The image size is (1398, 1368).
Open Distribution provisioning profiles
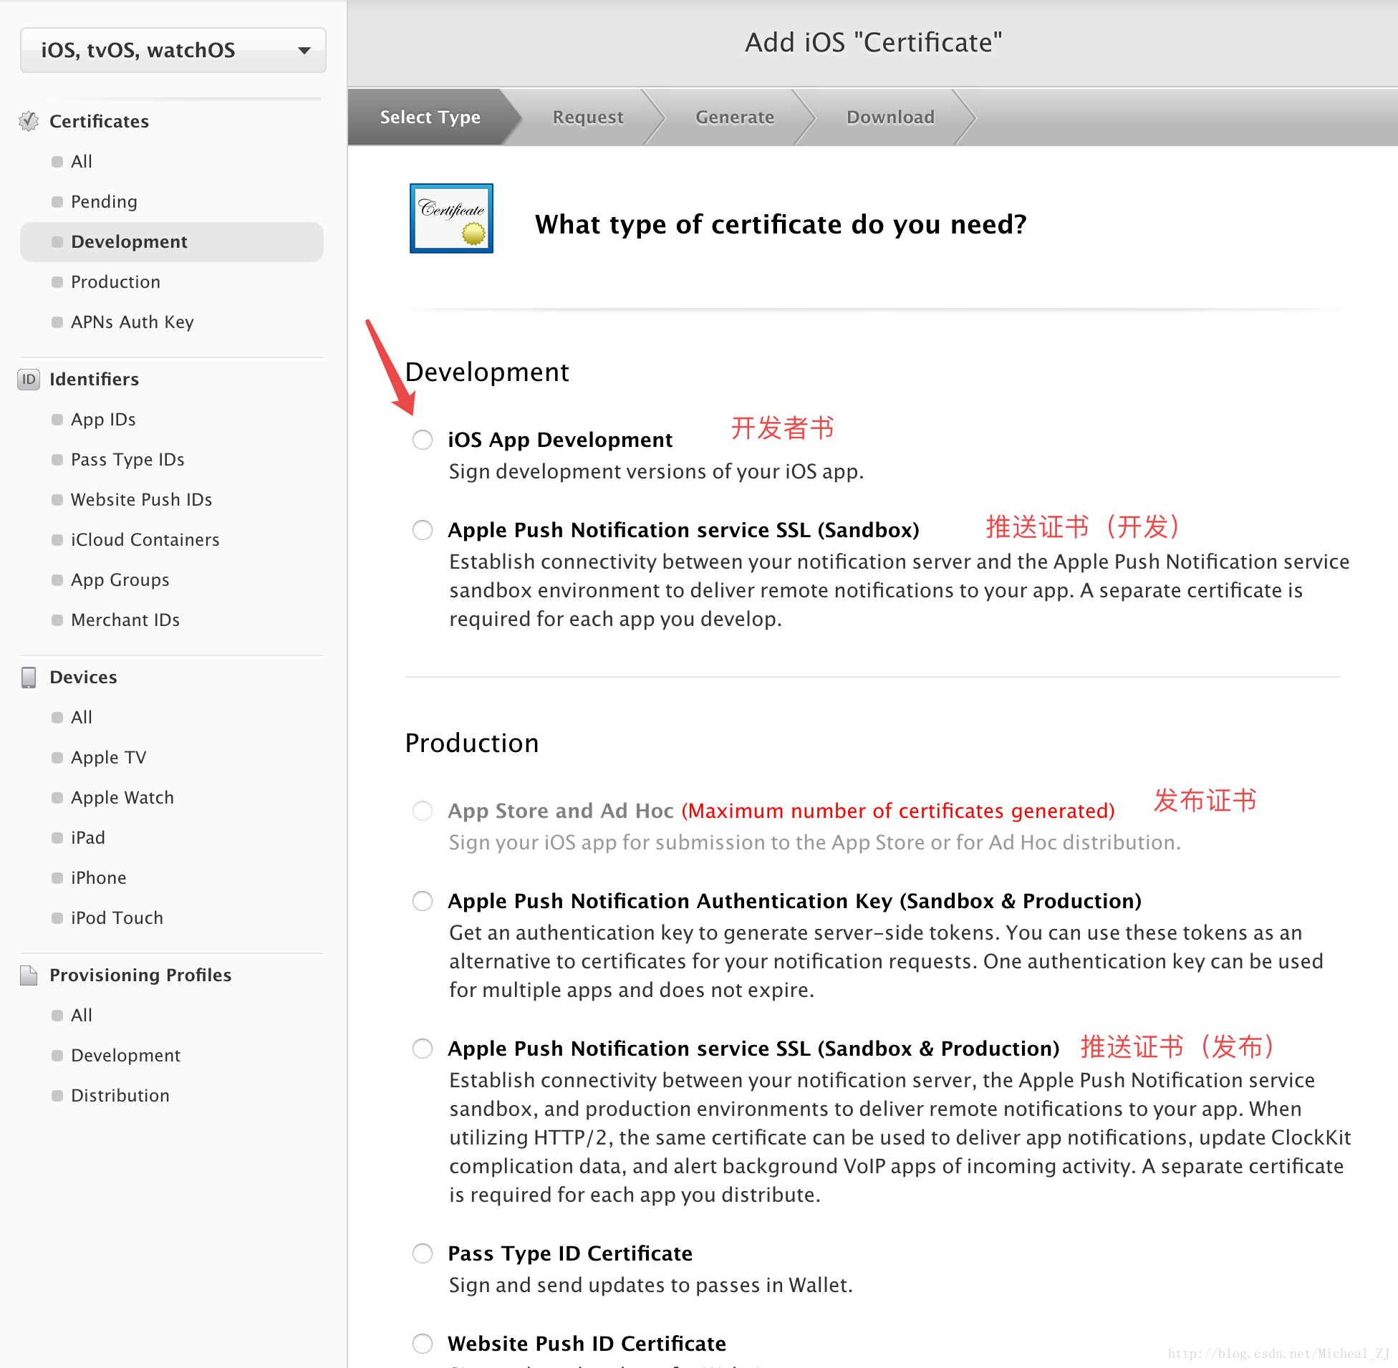pos(120,1097)
